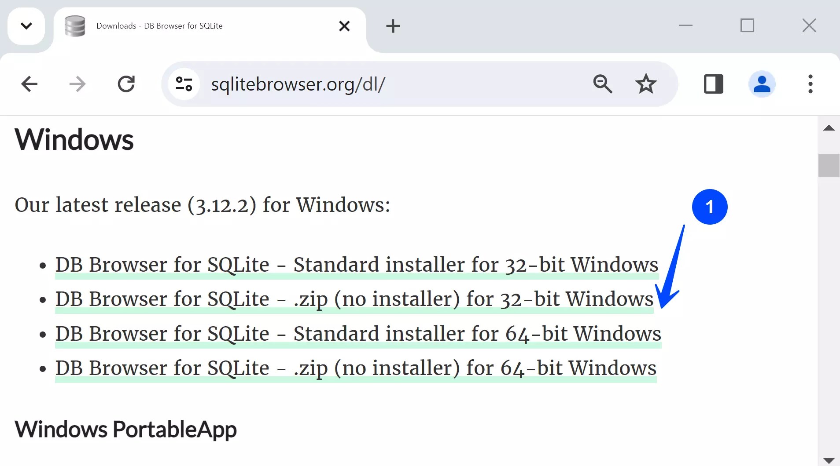Open the tab search dropdown chevron
Screen dimensions: 840x466
[x=26, y=26]
